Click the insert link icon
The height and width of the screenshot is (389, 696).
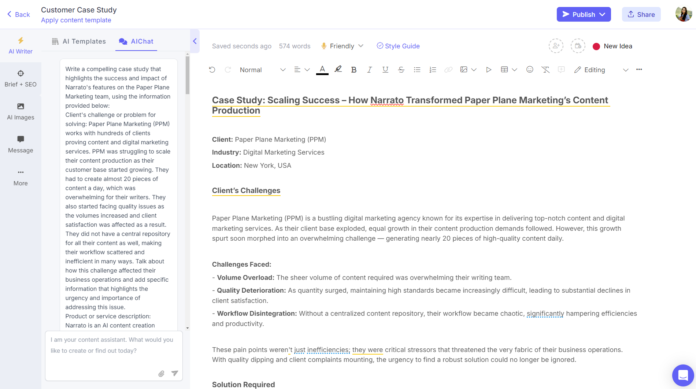click(x=448, y=70)
